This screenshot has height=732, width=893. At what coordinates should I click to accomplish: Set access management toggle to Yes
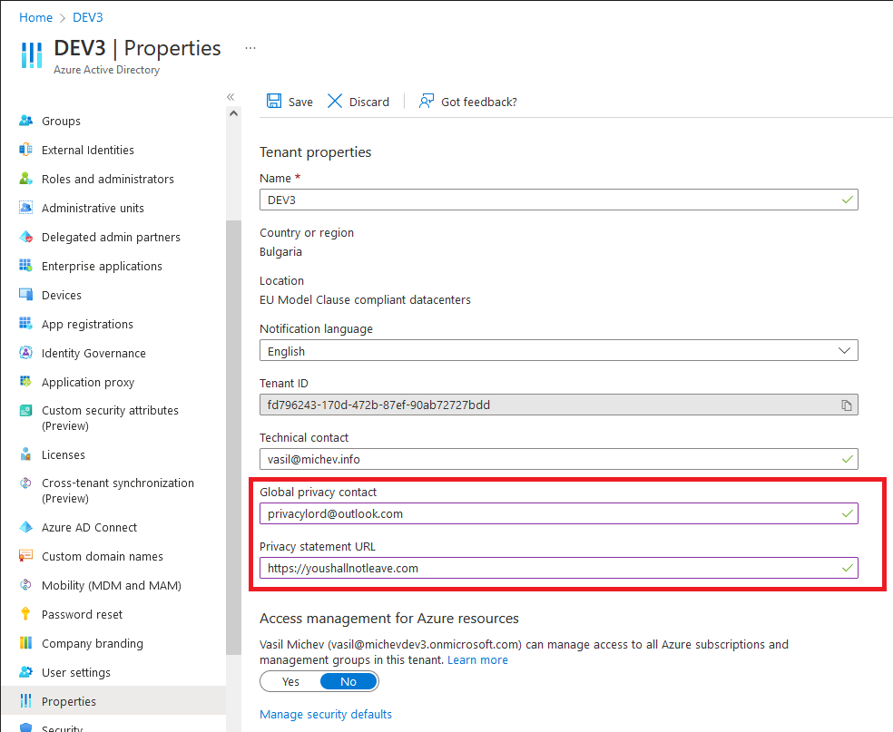[x=290, y=681]
